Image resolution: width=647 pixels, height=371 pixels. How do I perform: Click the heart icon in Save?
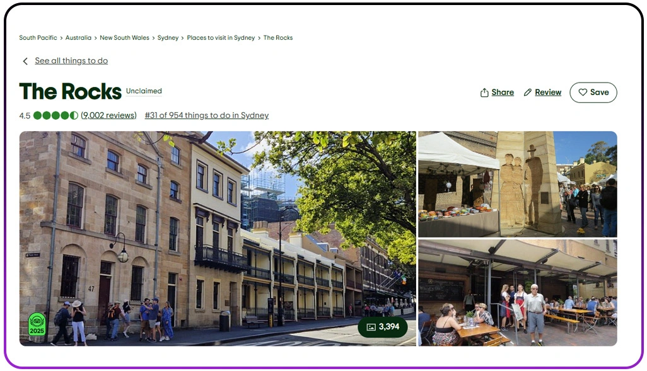(583, 93)
